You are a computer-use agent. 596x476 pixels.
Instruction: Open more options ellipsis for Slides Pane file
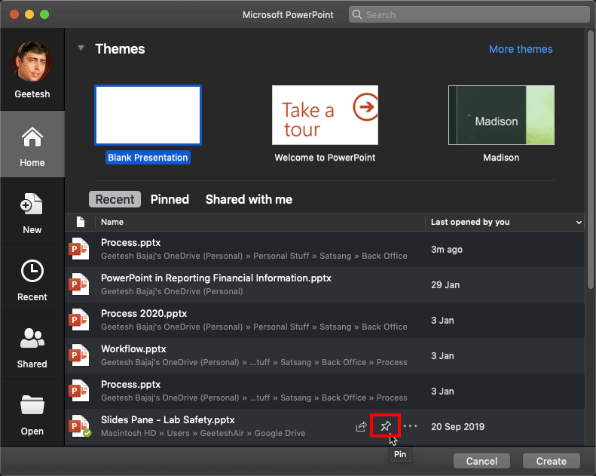click(x=410, y=426)
